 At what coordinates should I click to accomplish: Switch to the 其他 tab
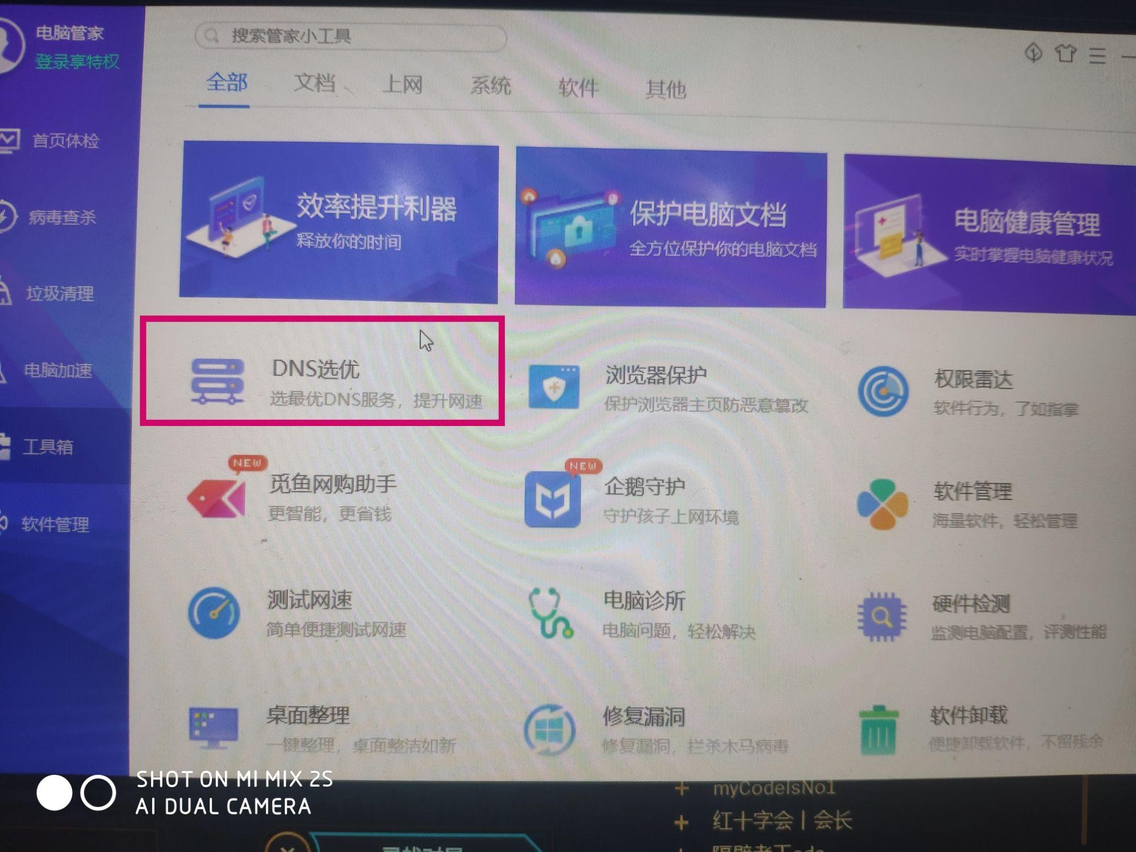[x=666, y=89]
